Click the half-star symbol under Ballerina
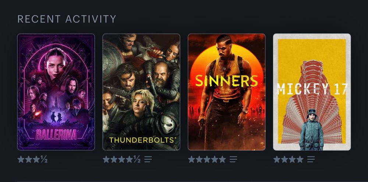The height and width of the screenshot is (182, 368). pyautogui.click(x=44, y=160)
